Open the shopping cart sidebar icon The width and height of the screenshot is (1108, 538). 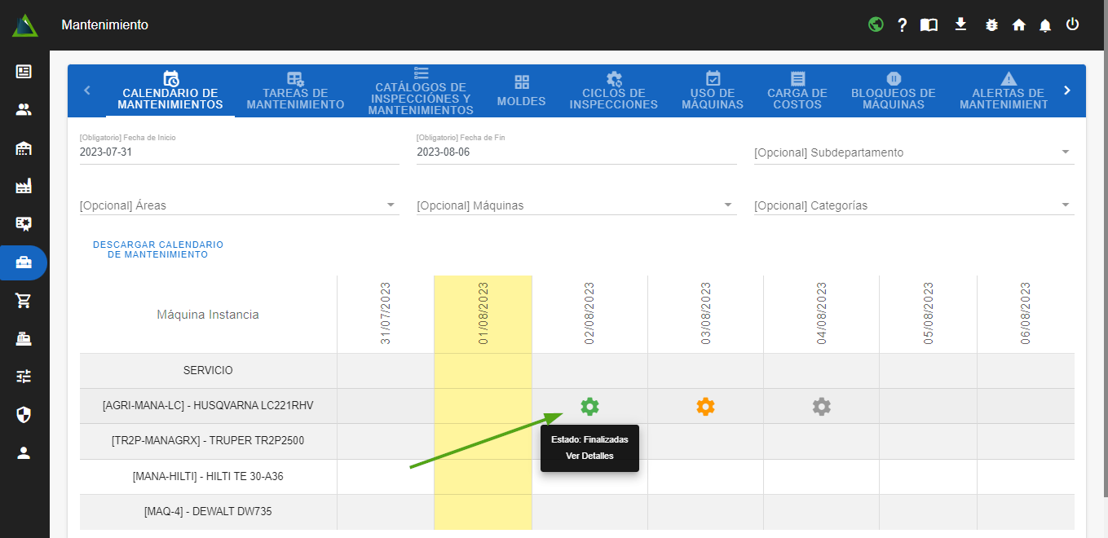point(24,301)
